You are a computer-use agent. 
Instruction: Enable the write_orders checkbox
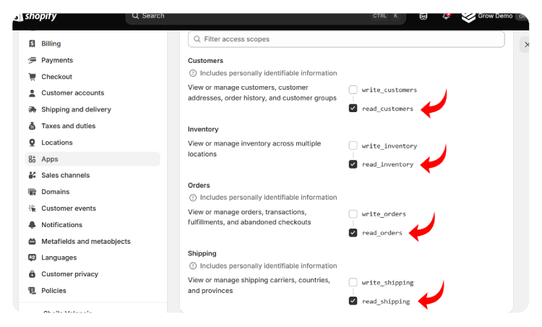[353, 214]
